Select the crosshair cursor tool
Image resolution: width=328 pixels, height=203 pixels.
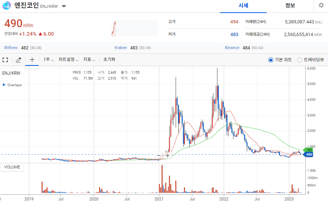tap(32, 60)
